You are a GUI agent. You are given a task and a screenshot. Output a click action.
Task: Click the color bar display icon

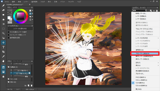point(30,10)
